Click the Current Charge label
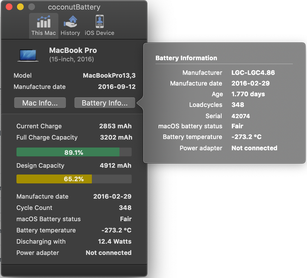 (39, 126)
